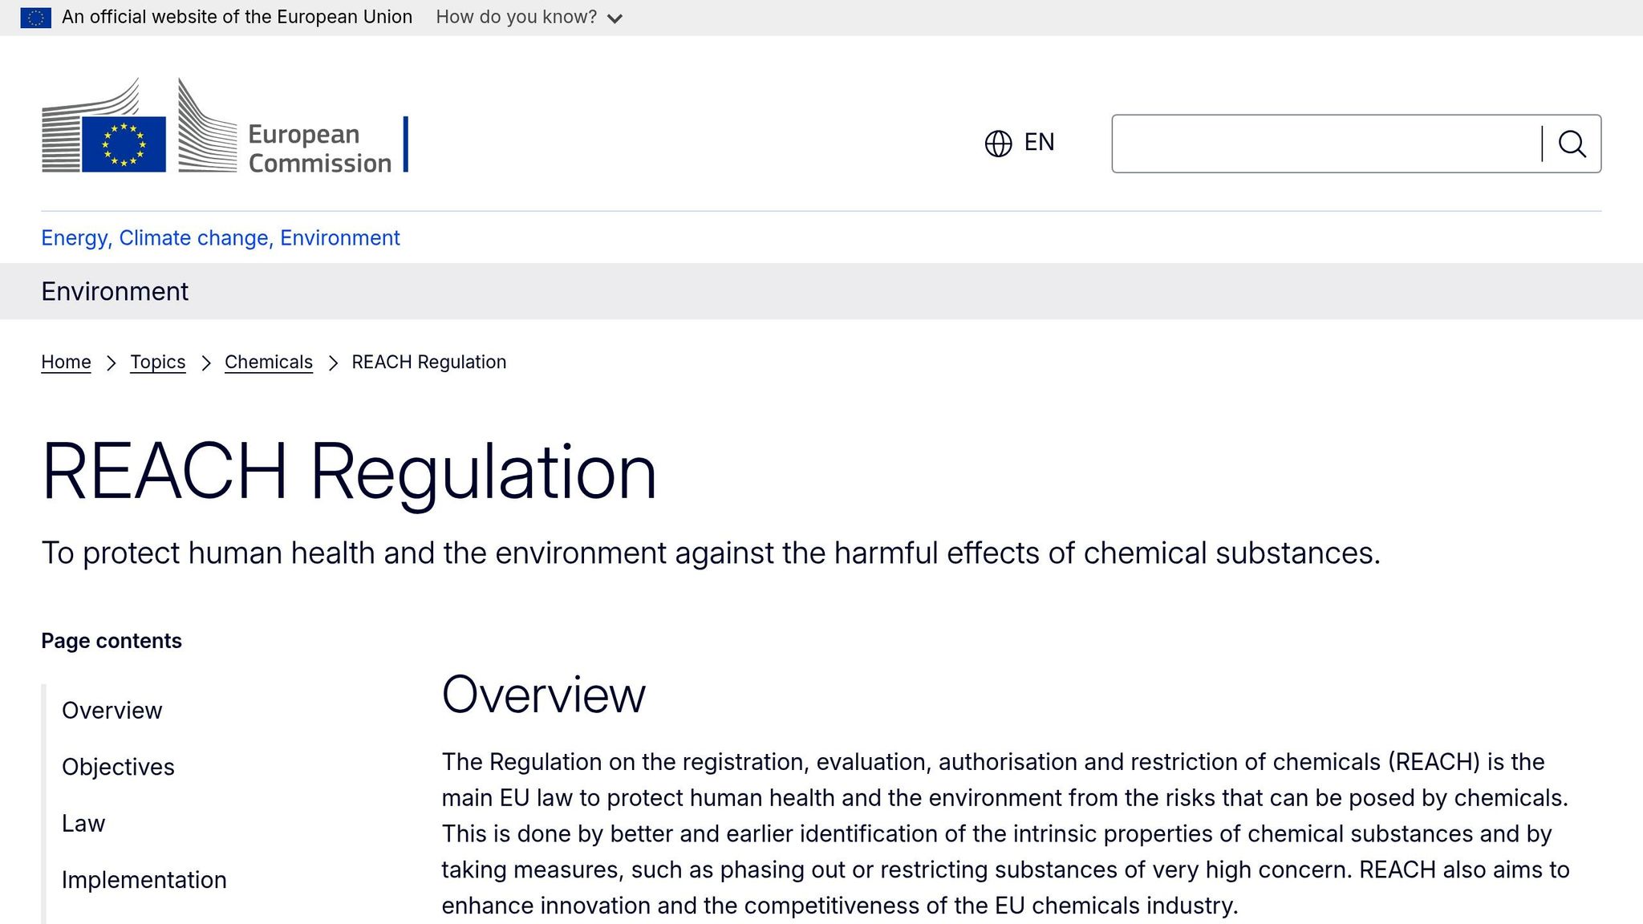Navigate to Chemicals breadcrumb link
1643x924 pixels.
point(268,363)
